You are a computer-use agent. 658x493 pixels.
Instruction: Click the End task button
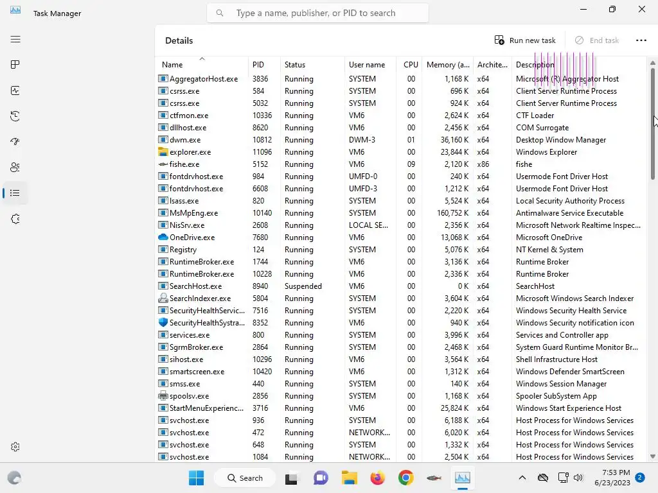click(x=596, y=40)
